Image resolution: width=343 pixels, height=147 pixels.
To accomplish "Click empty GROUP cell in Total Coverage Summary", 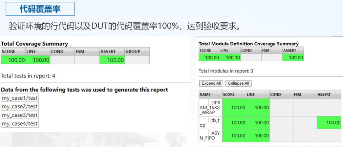I will [137, 60].
